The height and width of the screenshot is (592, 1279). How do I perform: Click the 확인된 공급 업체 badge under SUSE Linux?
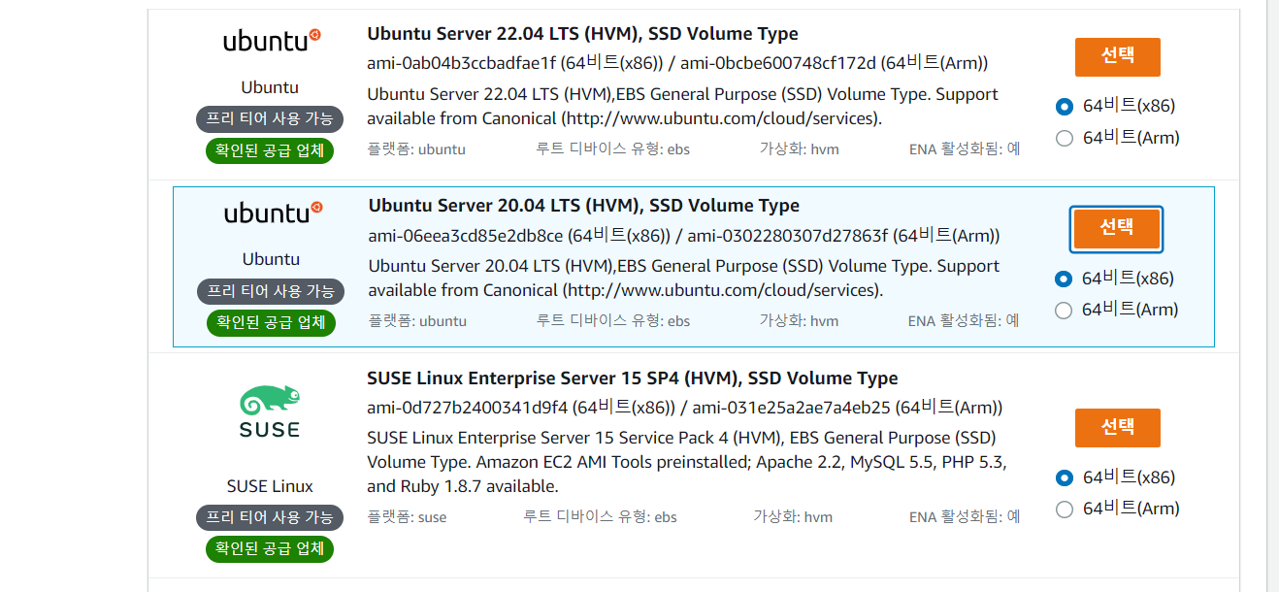point(270,548)
